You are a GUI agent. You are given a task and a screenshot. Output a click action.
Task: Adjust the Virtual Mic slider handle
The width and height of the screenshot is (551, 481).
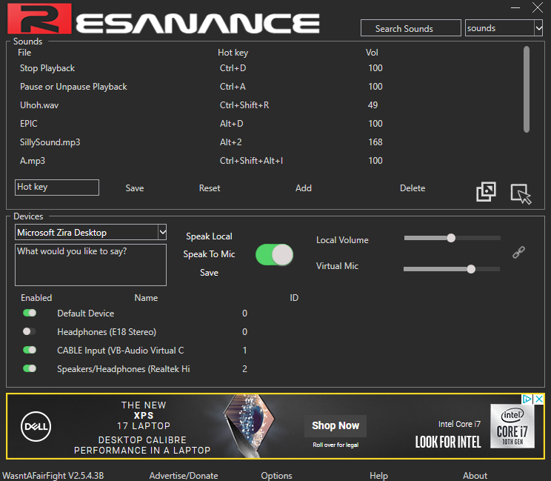(x=471, y=269)
